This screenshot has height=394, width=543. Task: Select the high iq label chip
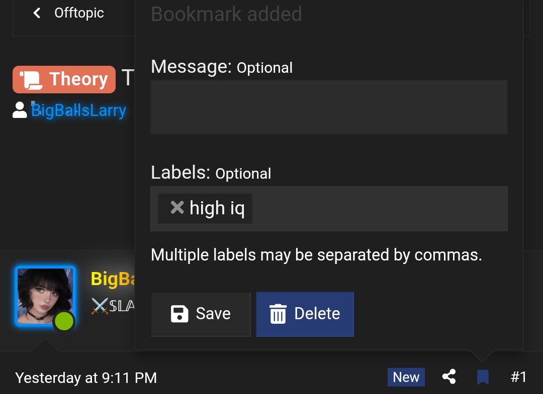(205, 208)
